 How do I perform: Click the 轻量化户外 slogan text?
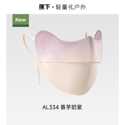coord(71,7)
